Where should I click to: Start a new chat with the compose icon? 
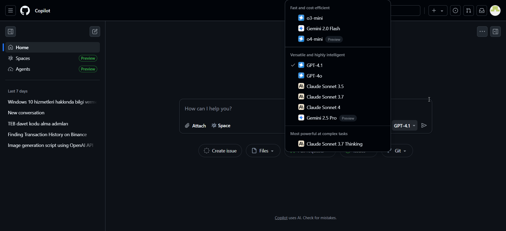coord(95,32)
